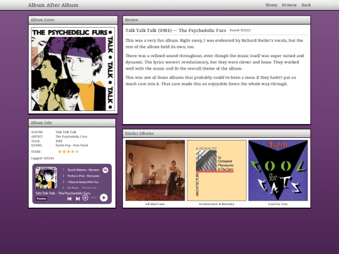The image size is (339, 254).
Task: Click the Similar Albums panel header
Action: coord(217,133)
